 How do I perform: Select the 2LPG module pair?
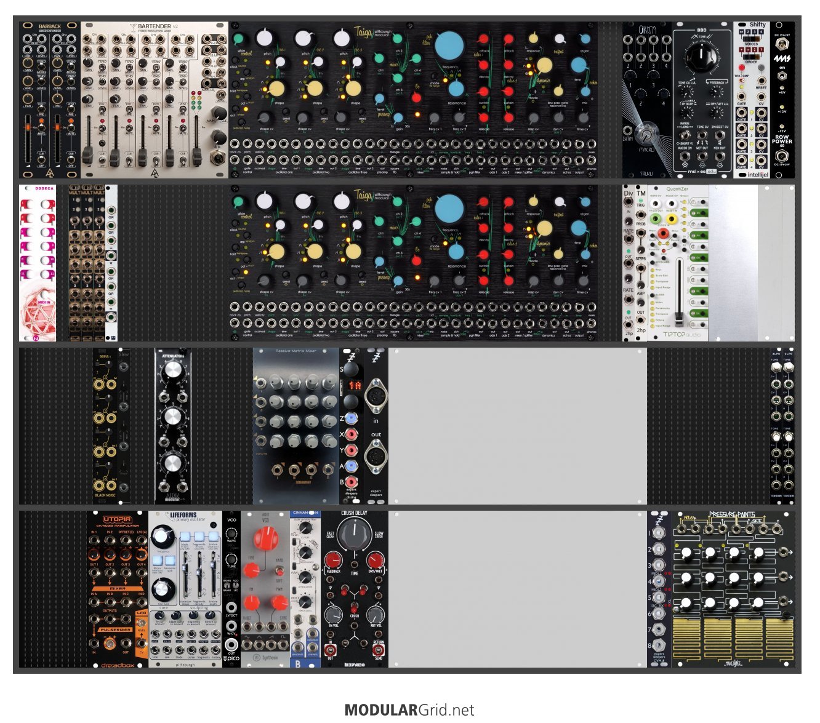pyautogui.click(x=782, y=426)
